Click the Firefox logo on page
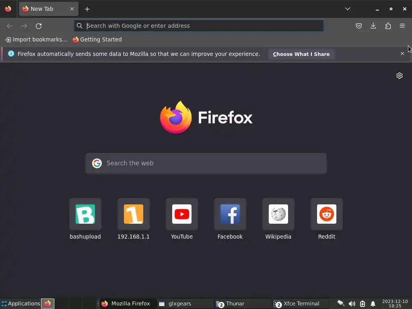The height and width of the screenshot is (309, 412). pyautogui.click(x=206, y=117)
